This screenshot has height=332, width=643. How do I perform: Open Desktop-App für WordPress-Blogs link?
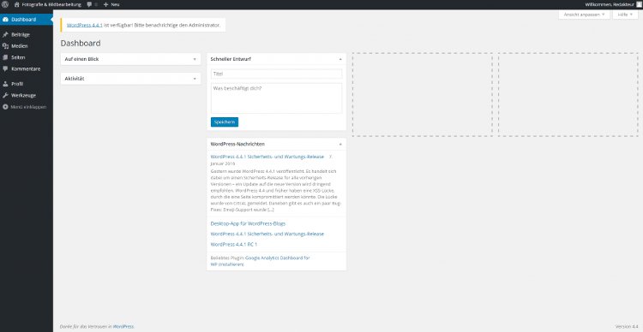click(x=248, y=223)
